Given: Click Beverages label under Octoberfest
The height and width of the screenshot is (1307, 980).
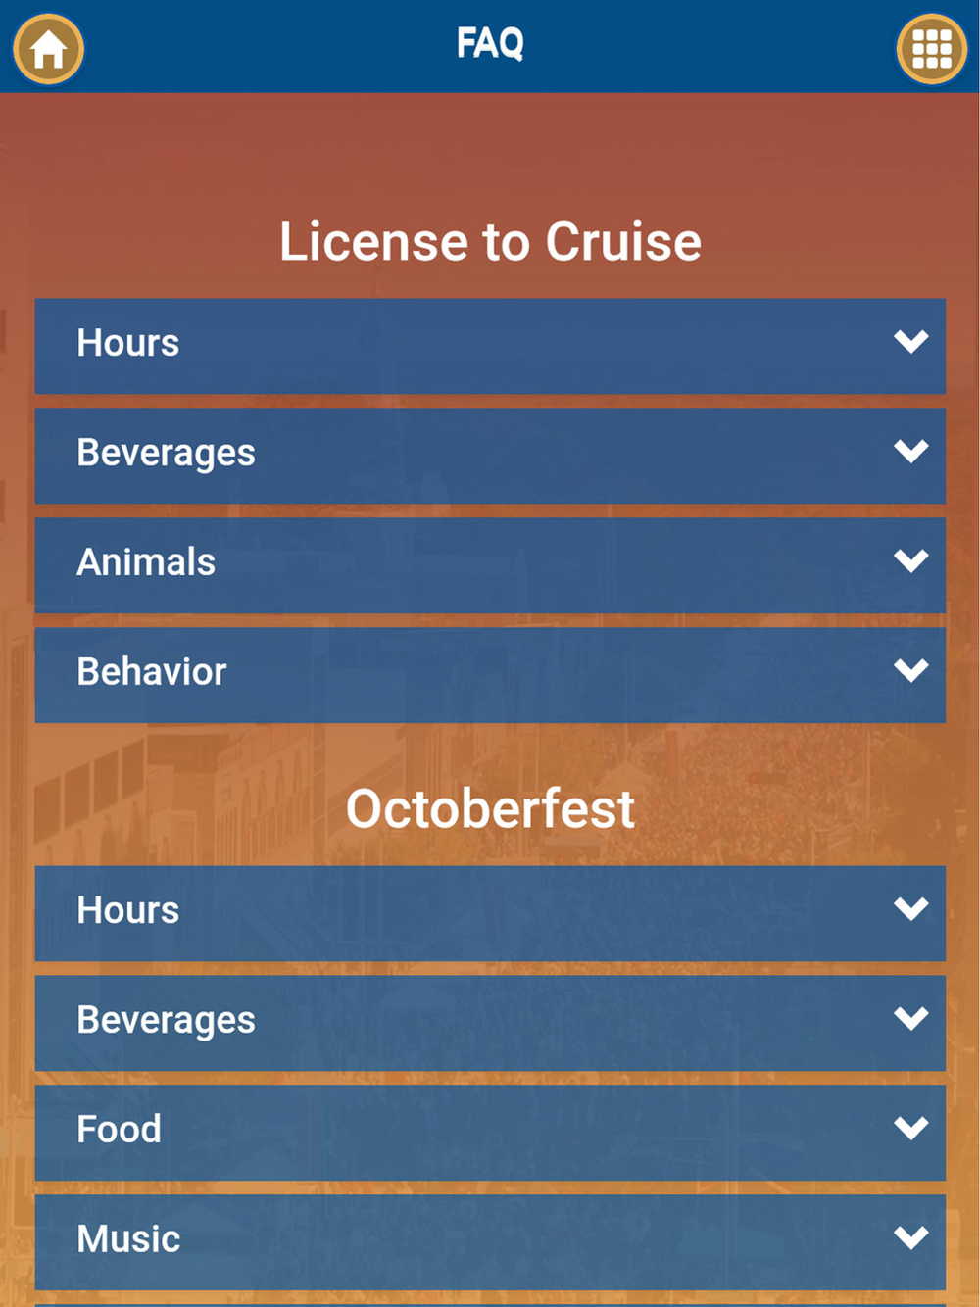Looking at the screenshot, I should click(x=166, y=1020).
